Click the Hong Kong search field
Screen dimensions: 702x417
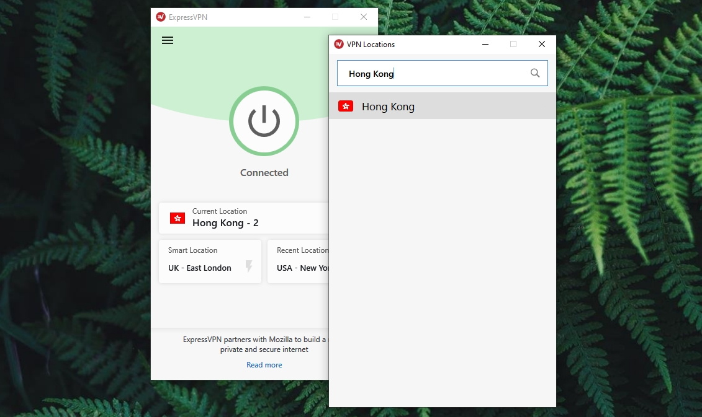click(443, 73)
